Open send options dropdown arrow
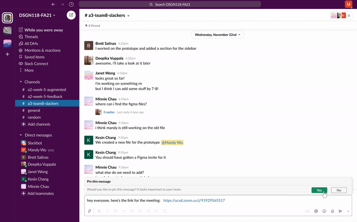 [x=348, y=211]
